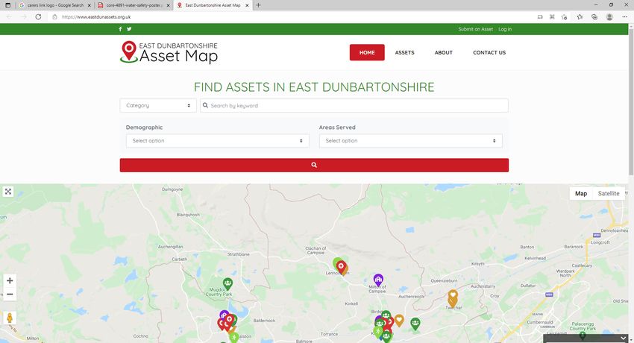Go to HOME nav item
Image resolution: width=634 pixels, height=343 pixels.
(367, 52)
